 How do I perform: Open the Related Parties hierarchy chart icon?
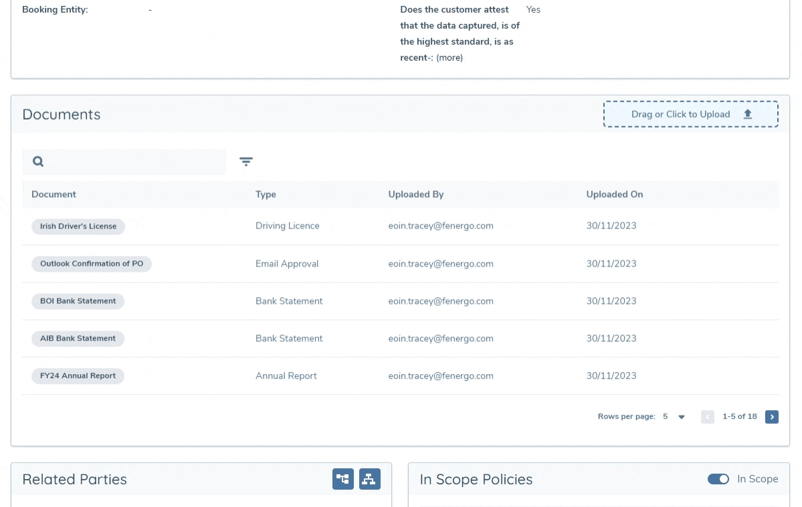[x=370, y=479]
